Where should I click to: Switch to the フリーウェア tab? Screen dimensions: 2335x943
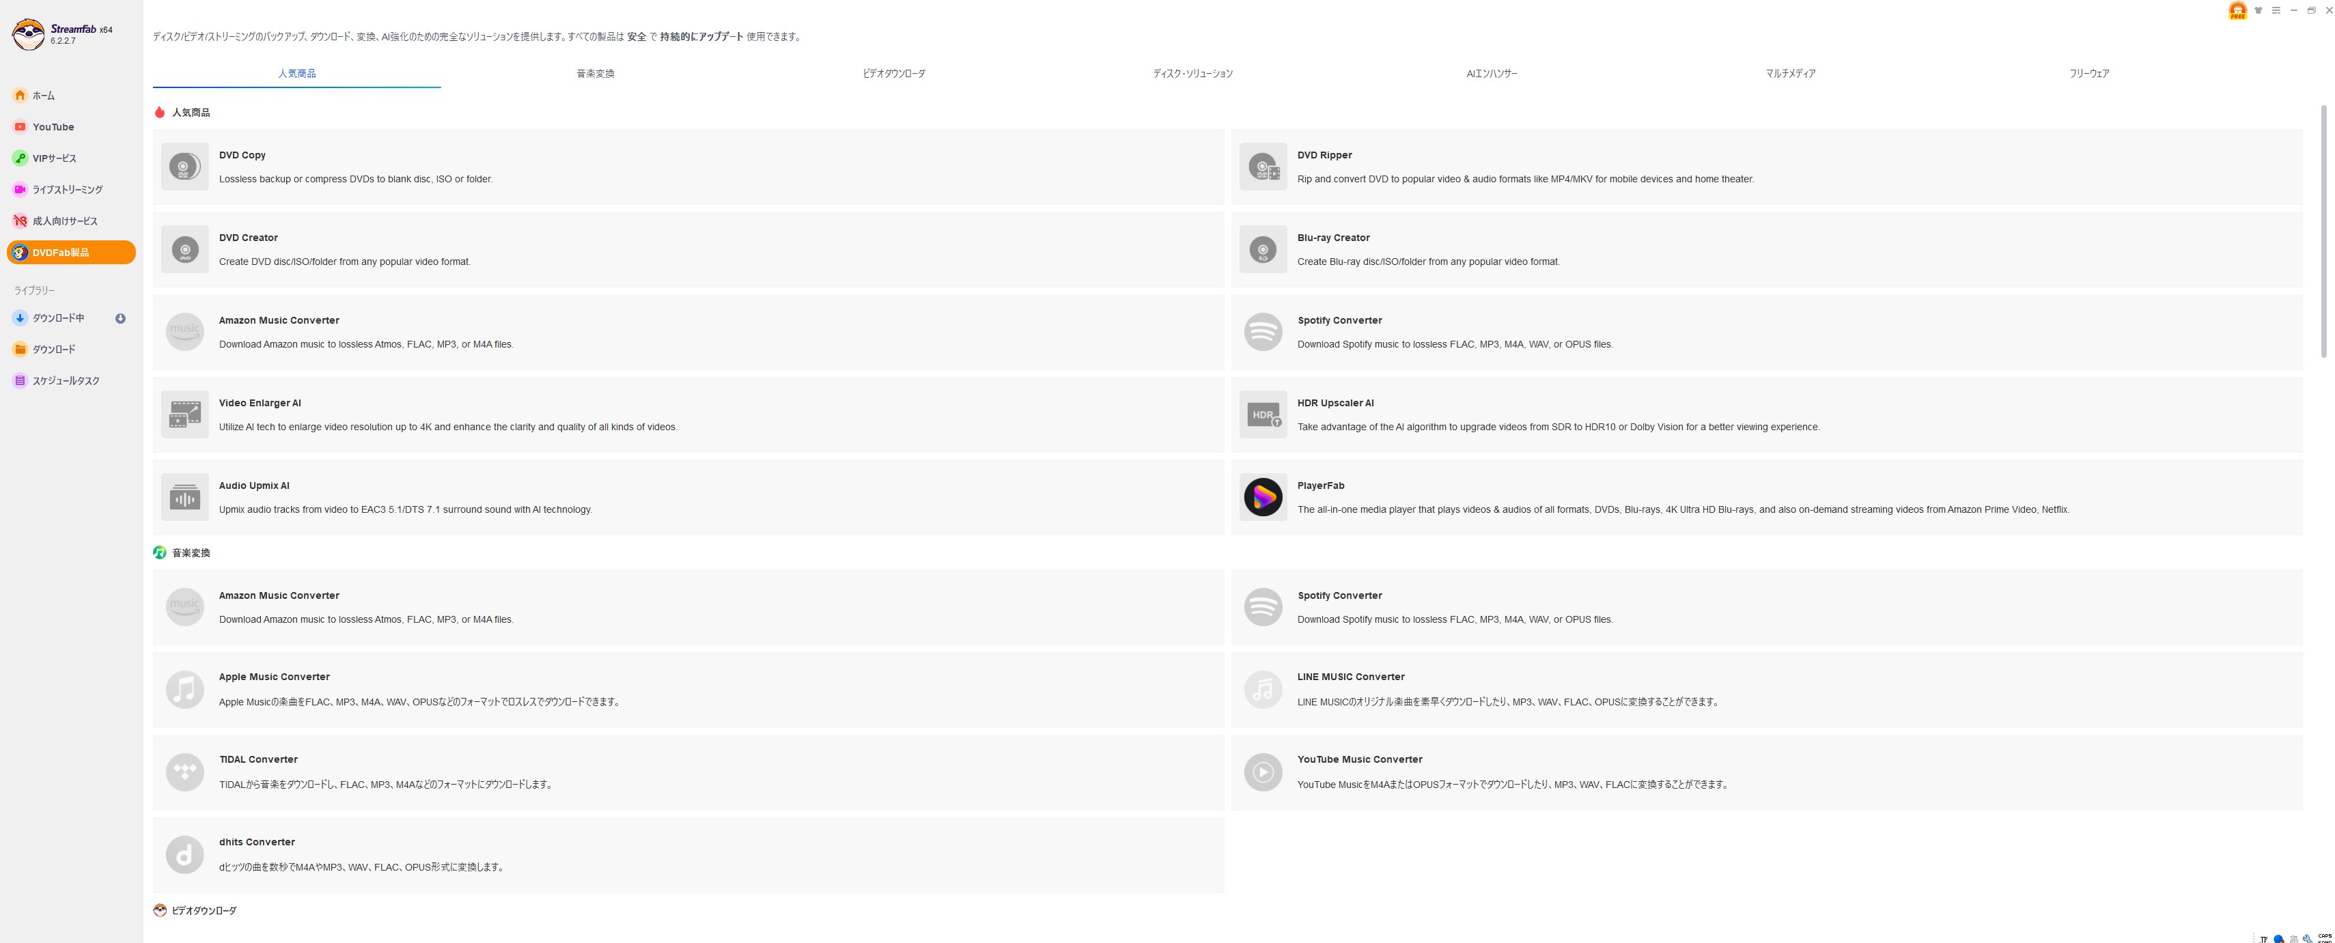click(x=2088, y=74)
